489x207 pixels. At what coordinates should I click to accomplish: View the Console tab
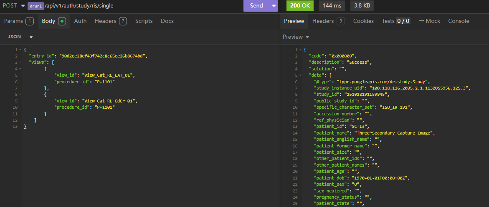tap(459, 21)
